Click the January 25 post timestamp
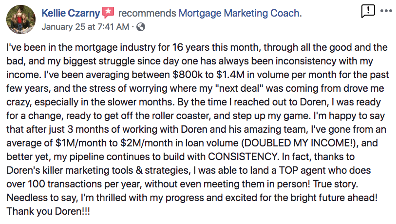Image resolution: width=396 pixels, height=224 pixels. coord(85,26)
